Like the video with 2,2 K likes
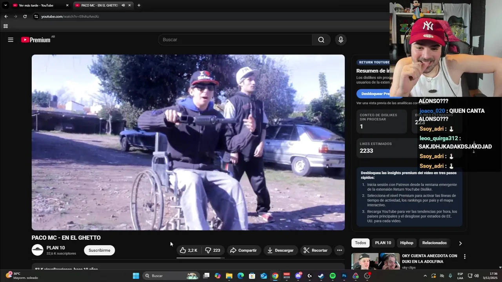 189,250
